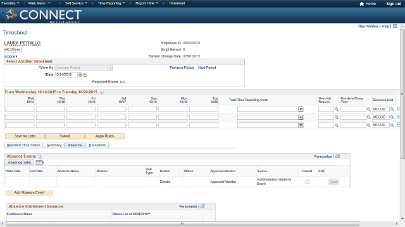
Task: Open the Exceptions tab
Action: click(97, 146)
